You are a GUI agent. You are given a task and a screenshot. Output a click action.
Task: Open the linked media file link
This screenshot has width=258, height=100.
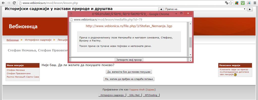point(234,72)
